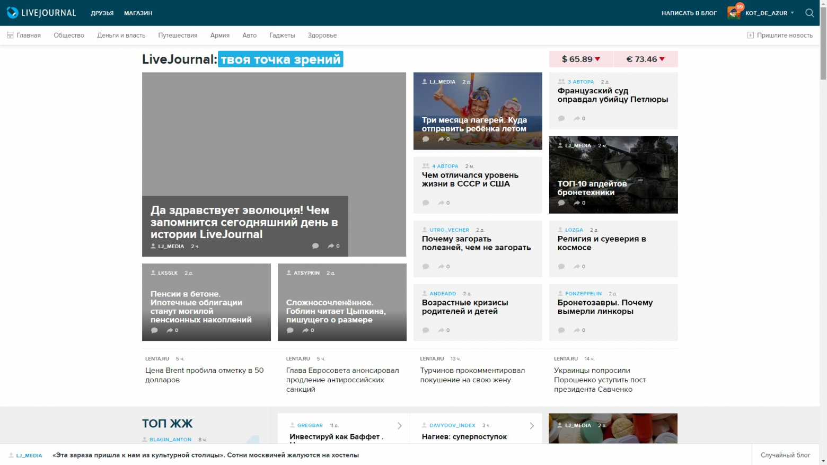827x465 pixels.
Task: Expand the GREGBAR Инвестируй как Баффет chevron
Action: (400, 426)
